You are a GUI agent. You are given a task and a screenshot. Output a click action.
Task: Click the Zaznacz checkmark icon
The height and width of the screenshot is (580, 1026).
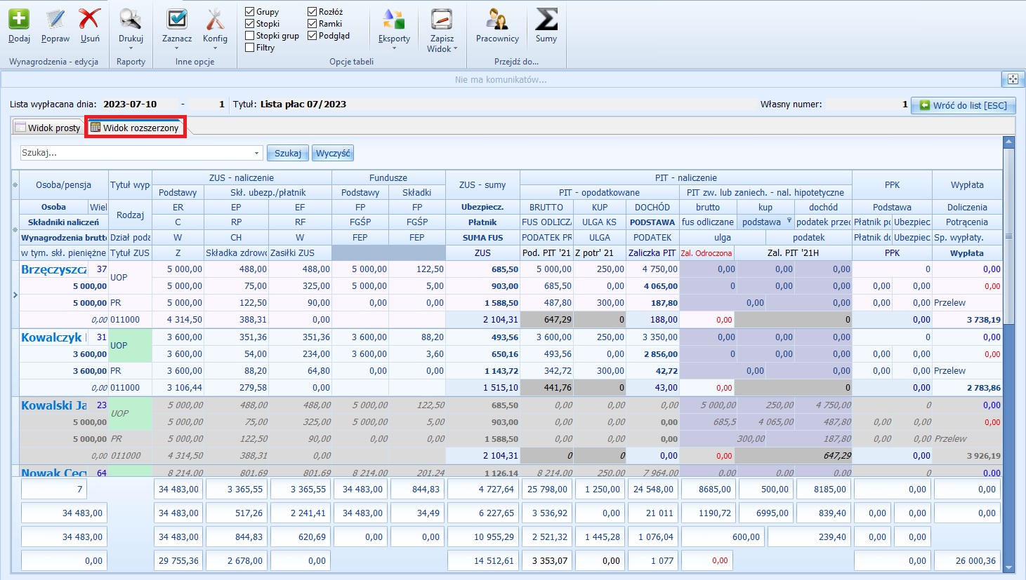tap(177, 19)
